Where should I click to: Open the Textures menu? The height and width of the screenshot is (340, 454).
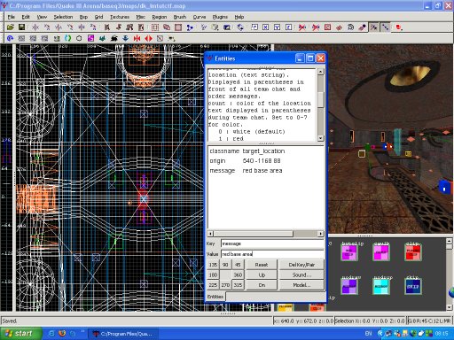tap(120, 17)
